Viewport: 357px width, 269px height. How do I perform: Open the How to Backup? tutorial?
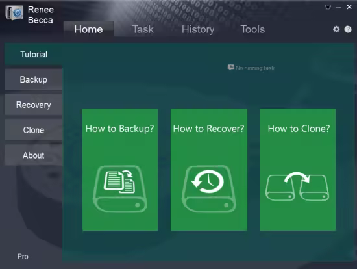click(120, 170)
